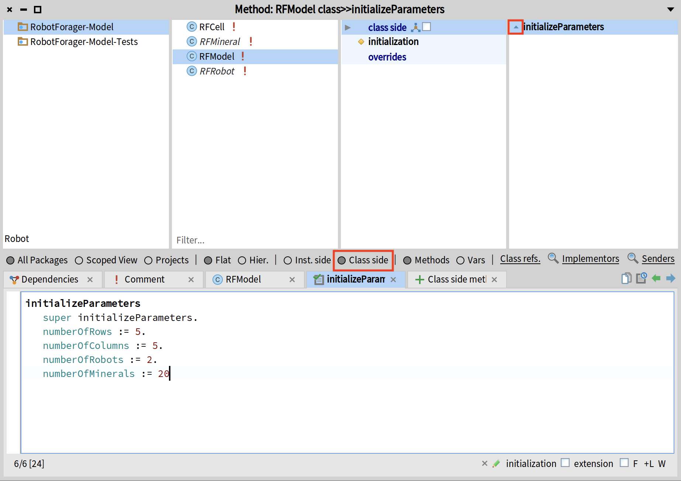Select the RFMineral class in the list
The height and width of the screenshot is (481, 681).
pyautogui.click(x=219, y=42)
